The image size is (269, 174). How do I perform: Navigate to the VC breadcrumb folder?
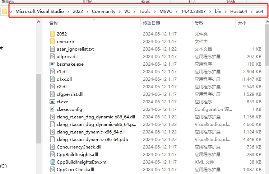tap(127, 11)
